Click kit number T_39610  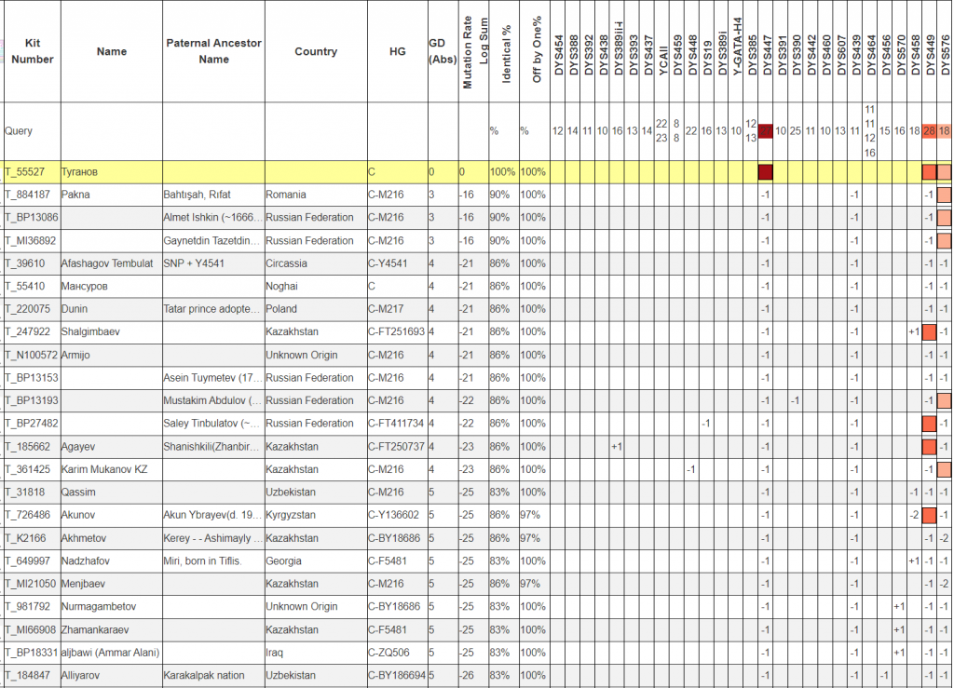tap(25, 263)
